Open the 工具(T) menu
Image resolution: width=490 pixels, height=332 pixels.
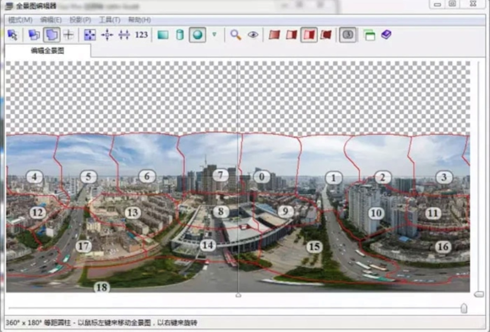tap(110, 20)
